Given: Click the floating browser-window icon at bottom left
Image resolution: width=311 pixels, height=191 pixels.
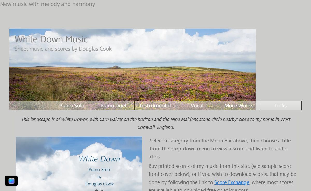Looking at the screenshot, I should point(11,181).
